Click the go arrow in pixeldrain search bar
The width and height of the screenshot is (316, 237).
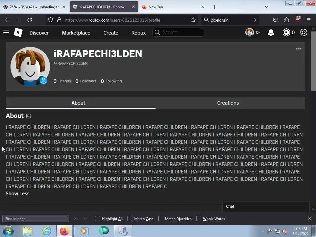click(254, 20)
